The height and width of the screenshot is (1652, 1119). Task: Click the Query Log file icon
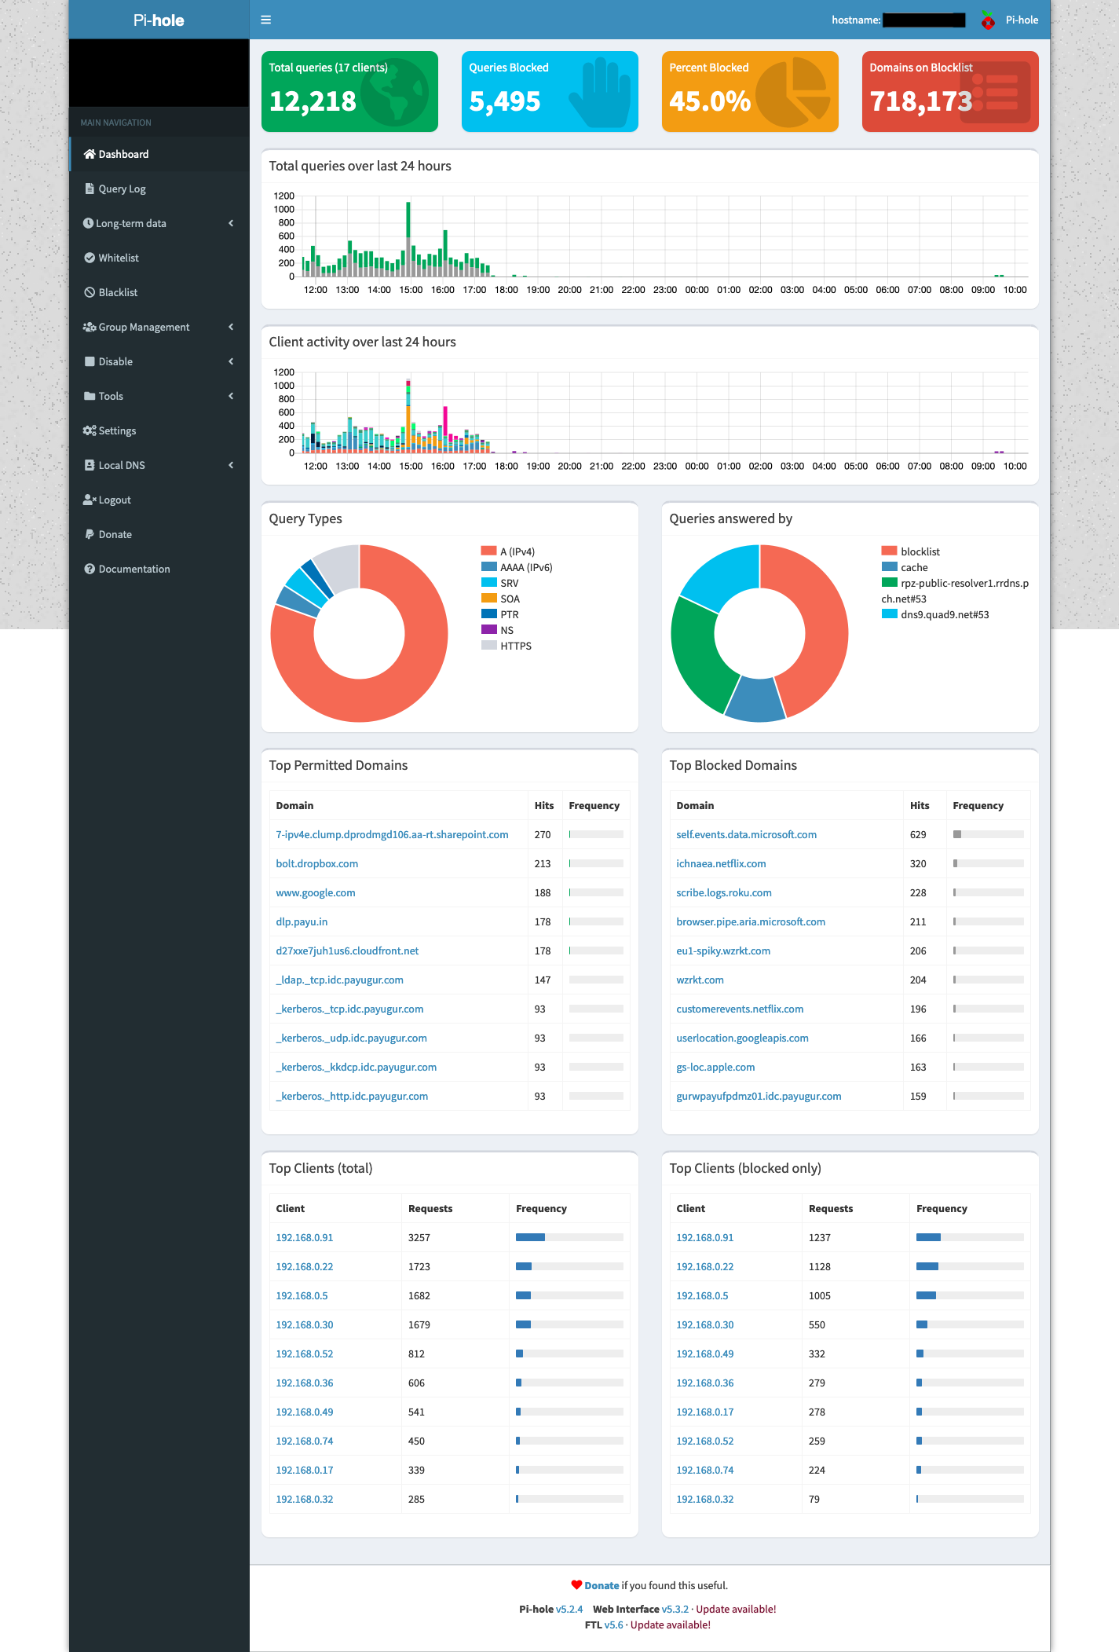[90, 189]
